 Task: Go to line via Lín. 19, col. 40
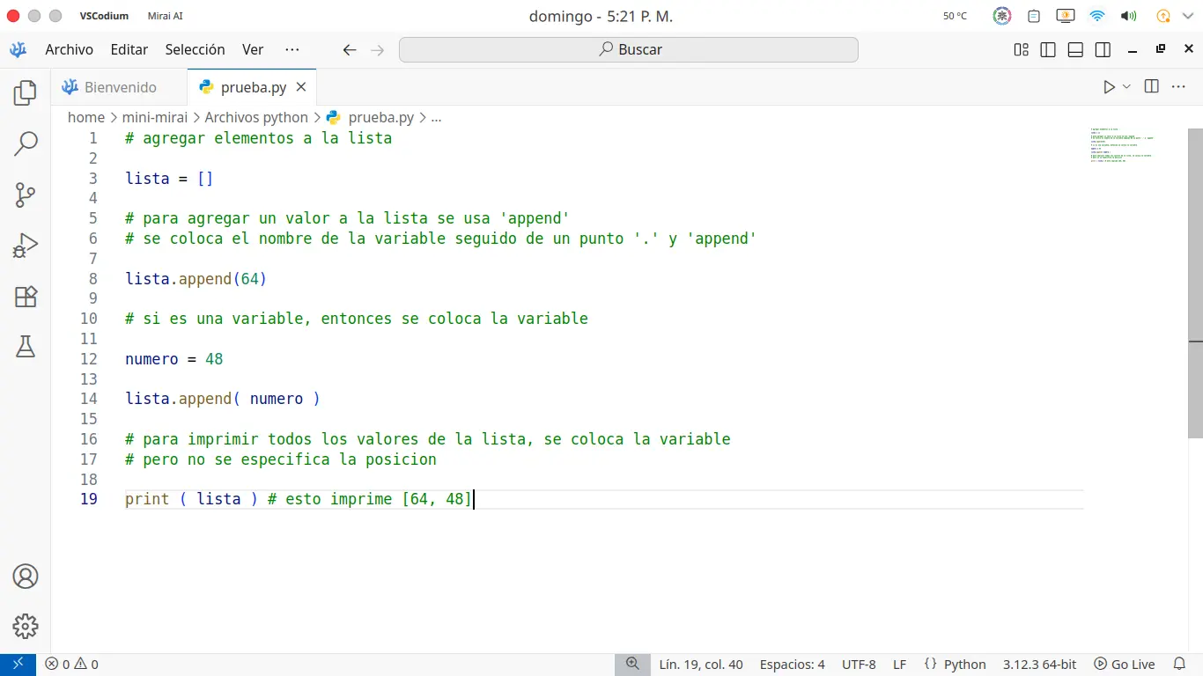701,665
